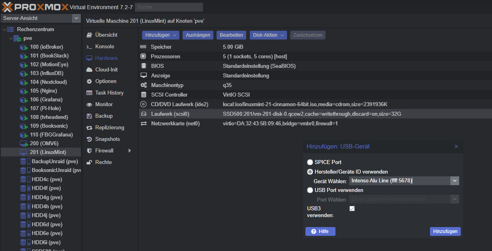Select HDD4j (pve) storage
The image size is (492, 251).
click(46, 215)
